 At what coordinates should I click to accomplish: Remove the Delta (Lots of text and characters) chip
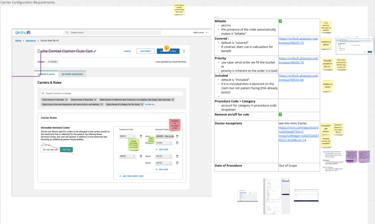[x=102, y=104]
